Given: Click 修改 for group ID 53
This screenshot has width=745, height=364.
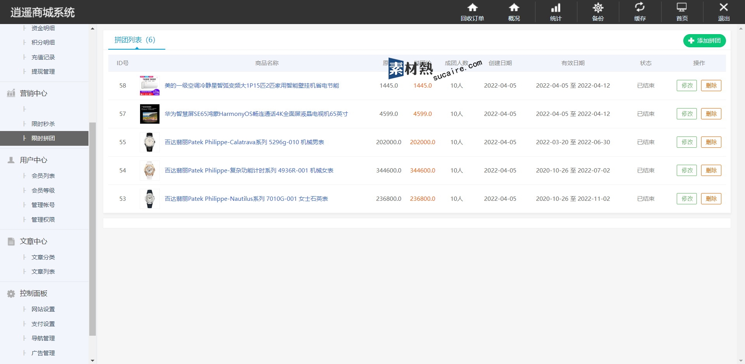Looking at the screenshot, I should coord(687,199).
